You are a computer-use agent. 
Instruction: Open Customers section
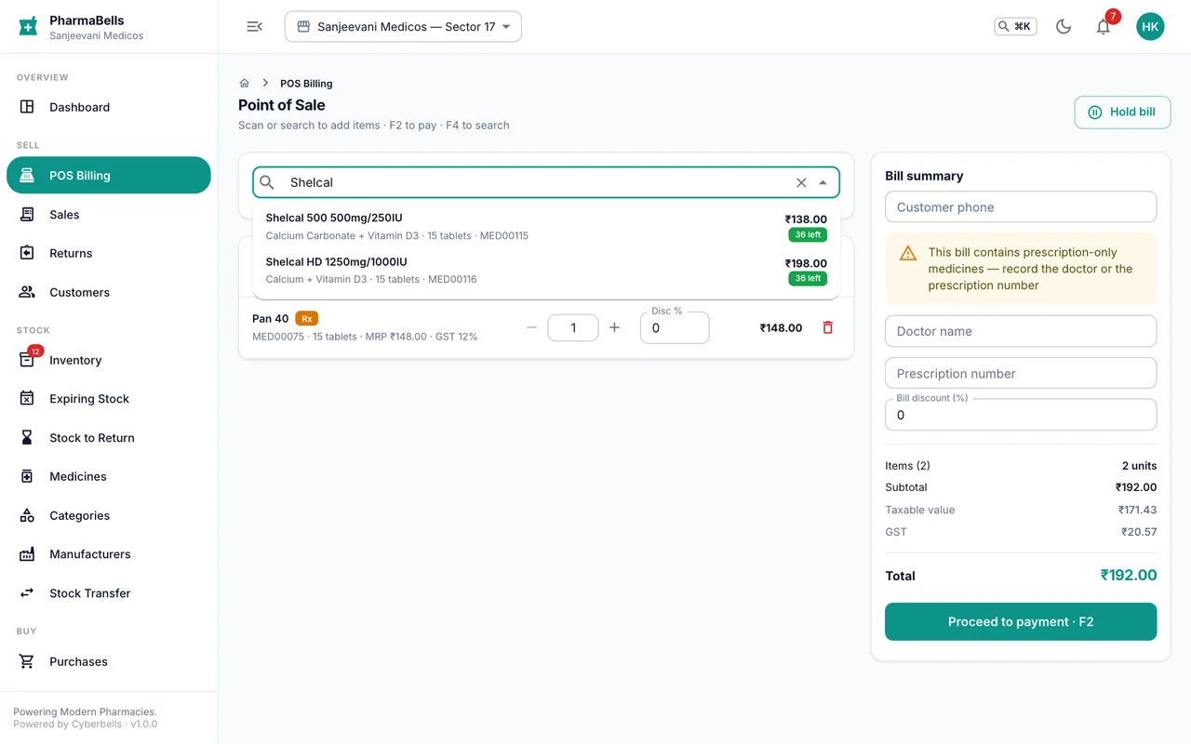click(x=109, y=292)
